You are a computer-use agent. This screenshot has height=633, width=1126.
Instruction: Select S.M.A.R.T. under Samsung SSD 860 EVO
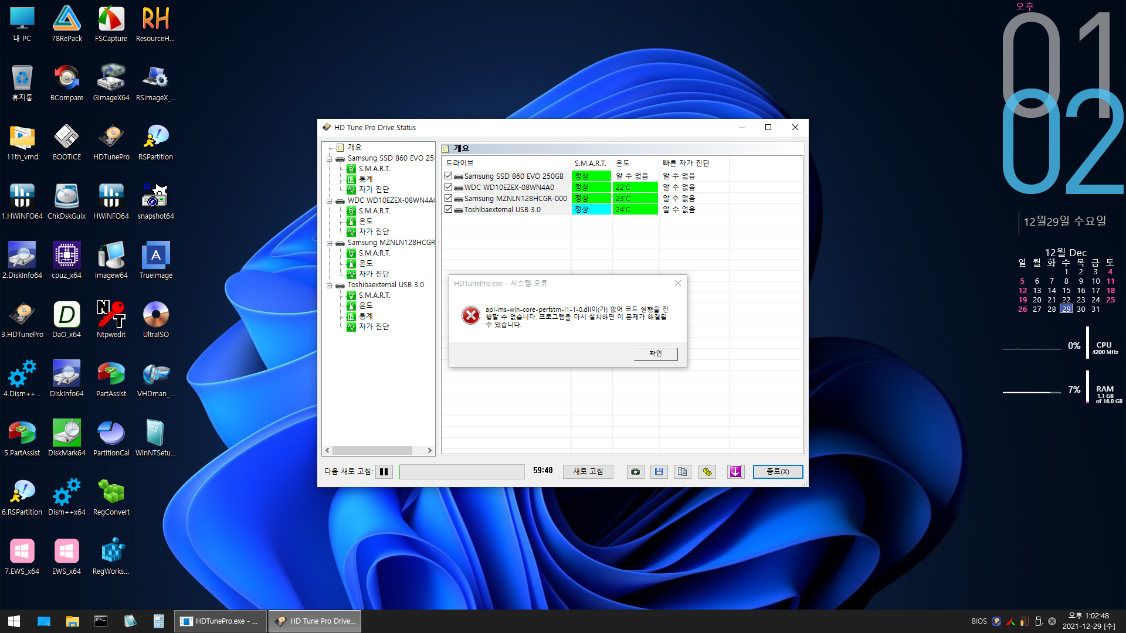[374, 169]
